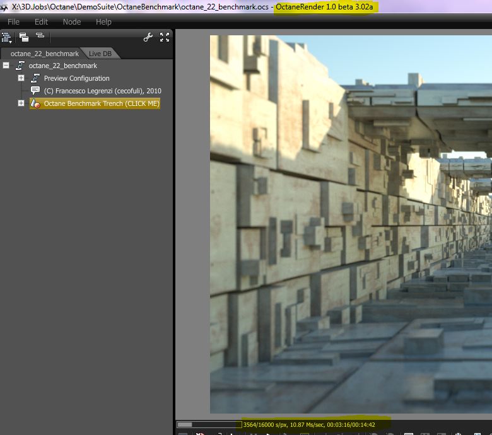Click the OctaneRender 1.0 beta 3.02a title text

pyautogui.click(x=324, y=6)
